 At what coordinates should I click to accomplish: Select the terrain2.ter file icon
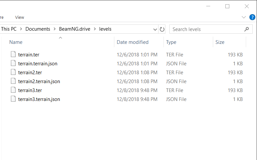13,72
